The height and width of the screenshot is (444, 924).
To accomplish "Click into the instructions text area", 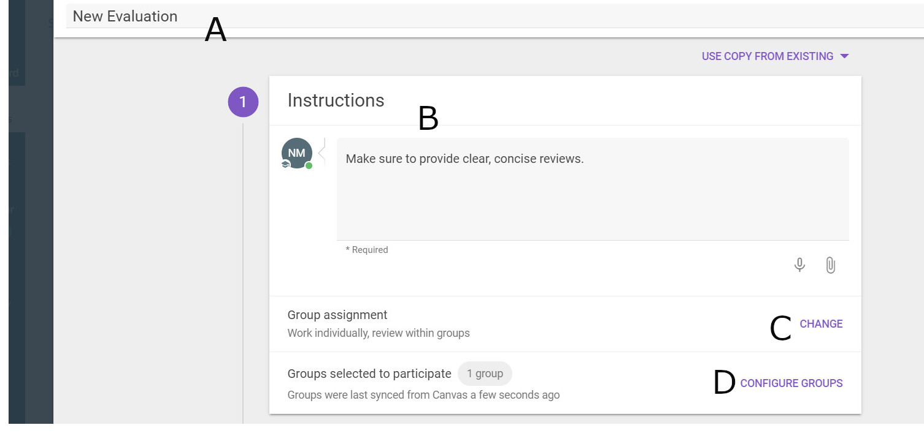I will (x=592, y=190).
